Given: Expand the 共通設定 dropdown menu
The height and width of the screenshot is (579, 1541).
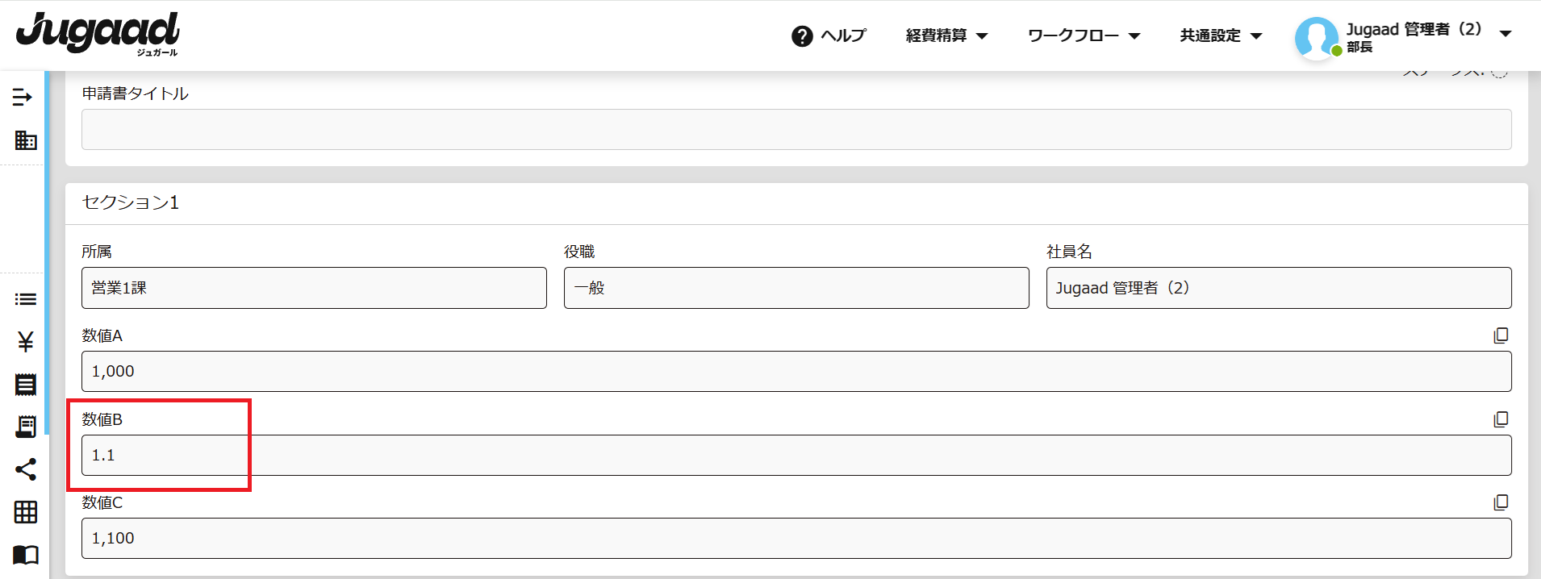Looking at the screenshot, I should tap(1221, 35).
